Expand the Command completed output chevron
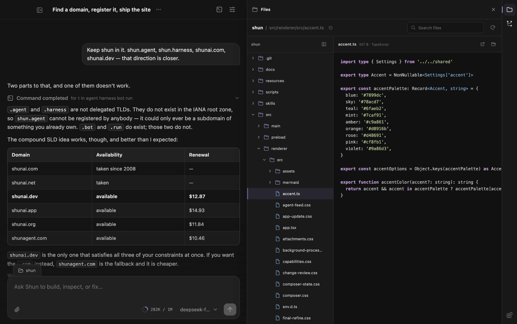Screen dimensions: 517x324 point(237,98)
